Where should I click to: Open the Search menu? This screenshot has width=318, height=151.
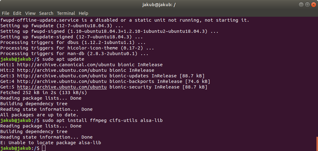click(x=46, y=13)
